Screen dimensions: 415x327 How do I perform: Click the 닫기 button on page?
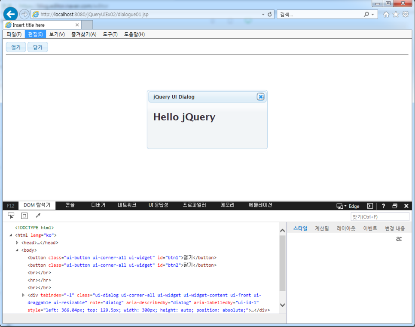[x=37, y=47]
